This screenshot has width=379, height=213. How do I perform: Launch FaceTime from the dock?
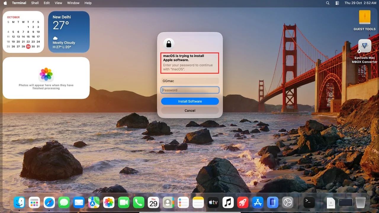click(x=124, y=203)
